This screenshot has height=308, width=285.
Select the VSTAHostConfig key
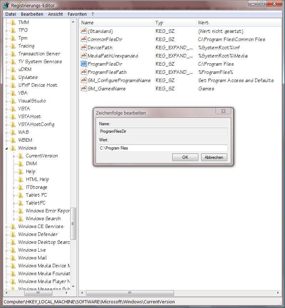click(36, 125)
